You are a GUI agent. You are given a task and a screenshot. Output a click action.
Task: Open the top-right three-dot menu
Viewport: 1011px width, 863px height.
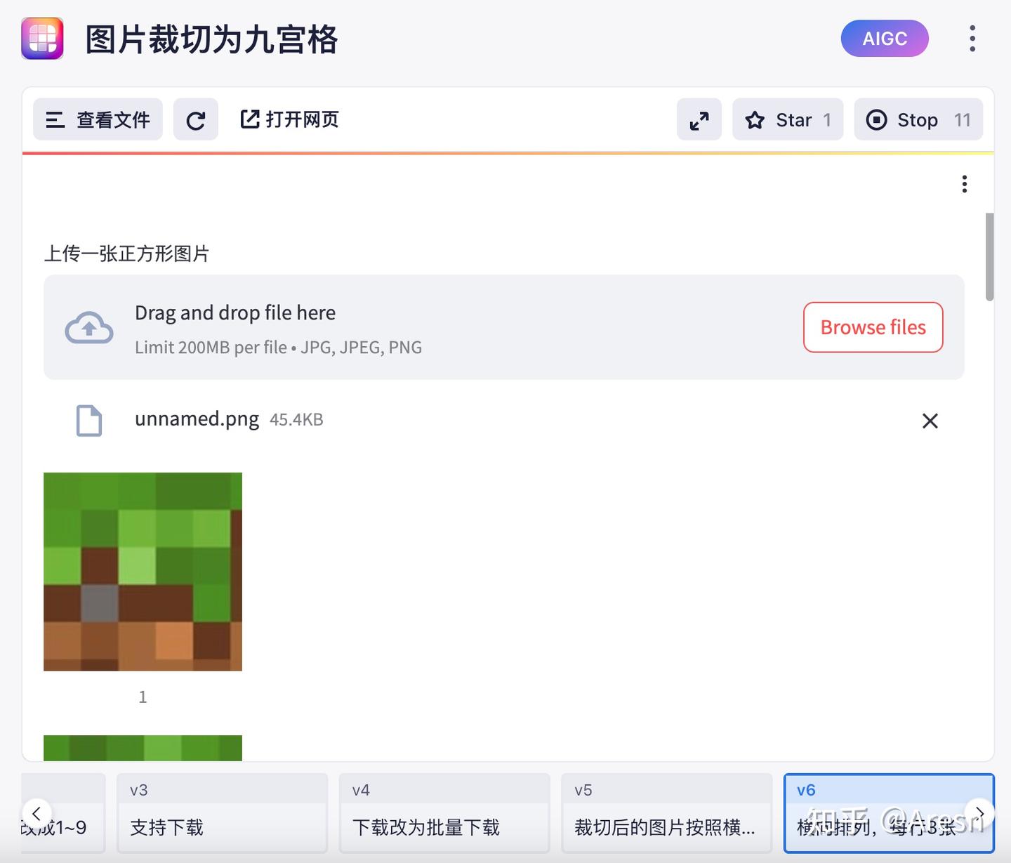coord(972,40)
